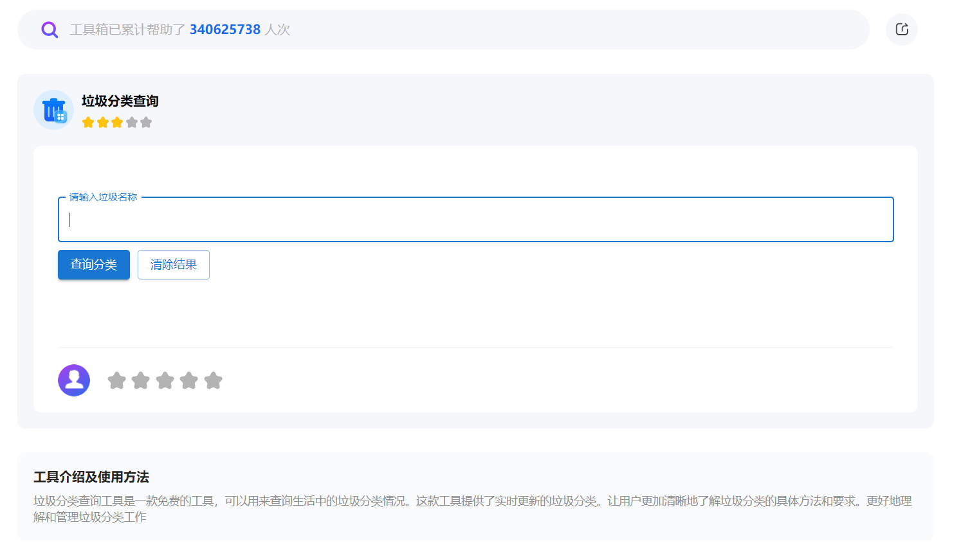Rate one star in the gray rating row

(x=116, y=381)
